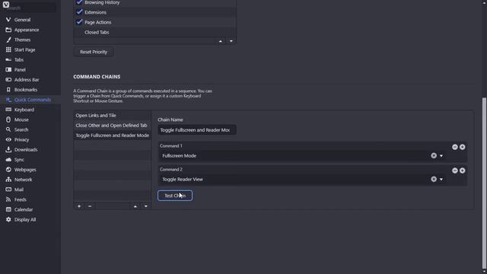Select Toggle Fullscreen and Reader Mode chain

tap(112, 135)
